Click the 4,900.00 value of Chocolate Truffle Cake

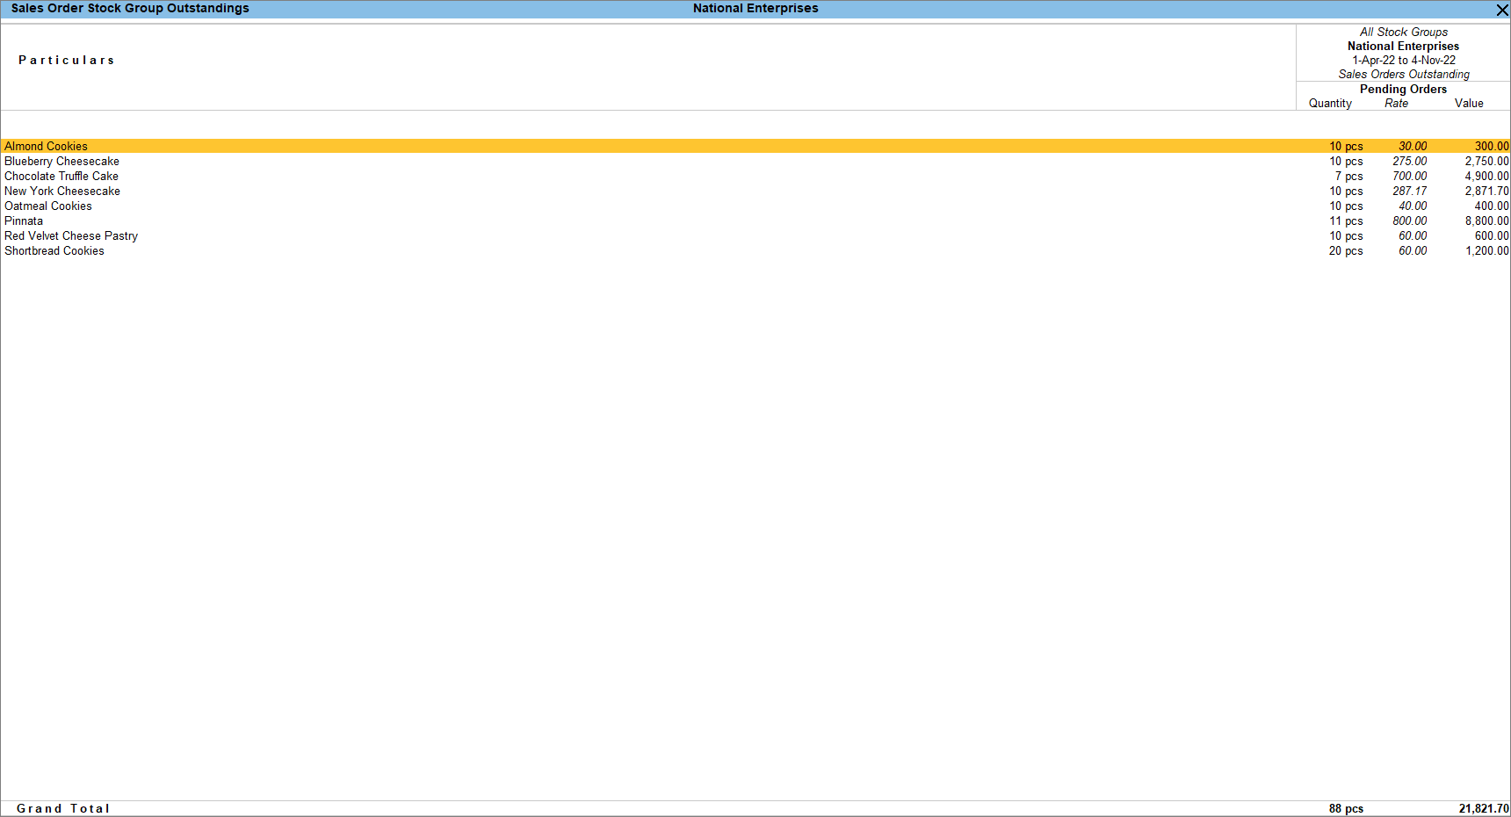tap(1486, 177)
